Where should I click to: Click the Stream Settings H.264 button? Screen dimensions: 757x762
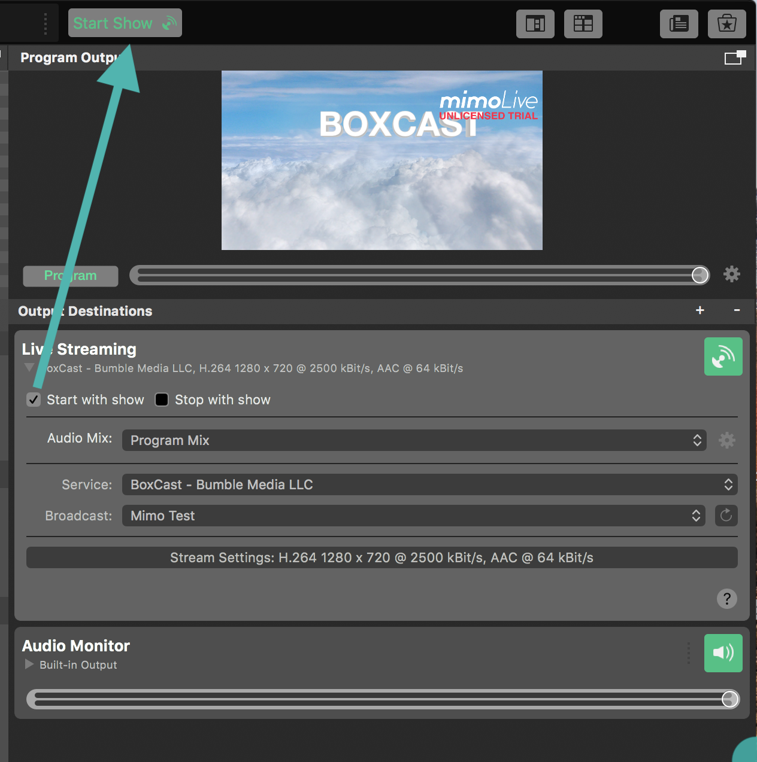click(381, 557)
